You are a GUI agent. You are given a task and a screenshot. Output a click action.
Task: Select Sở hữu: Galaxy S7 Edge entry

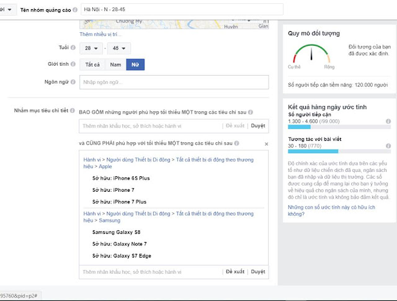click(x=122, y=256)
